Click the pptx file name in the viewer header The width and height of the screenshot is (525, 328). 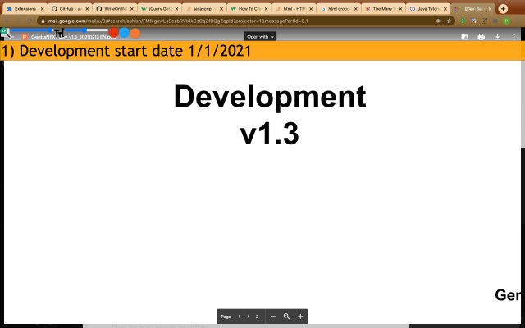click(74, 37)
